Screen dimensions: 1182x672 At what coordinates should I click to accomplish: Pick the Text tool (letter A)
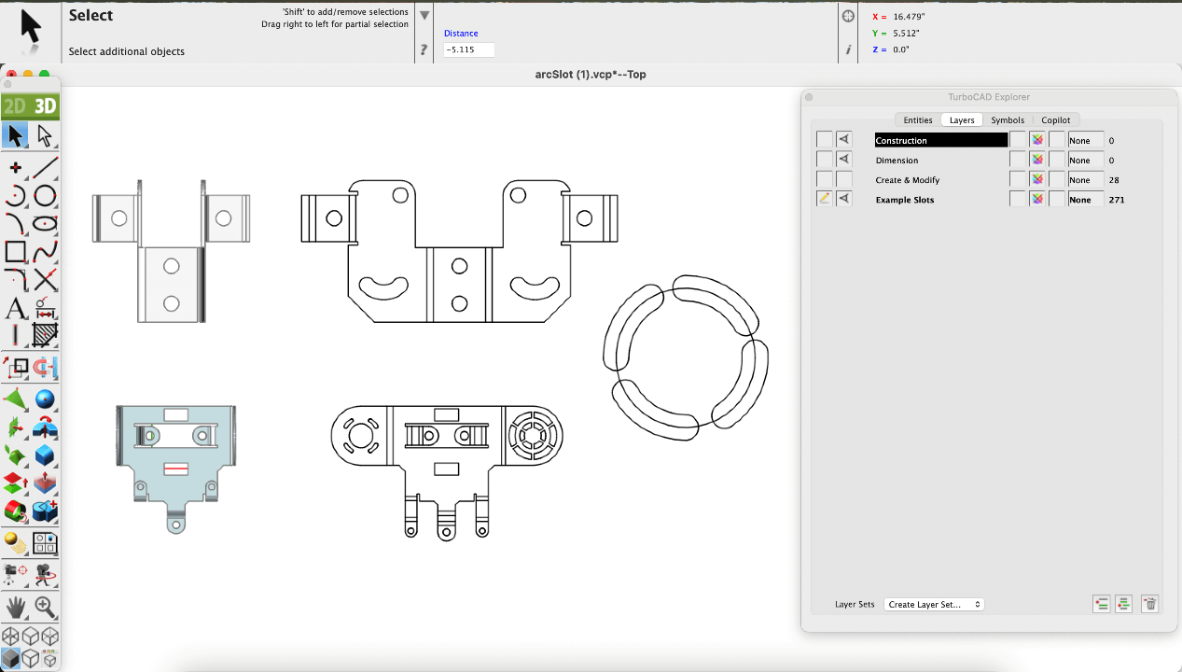(16, 307)
